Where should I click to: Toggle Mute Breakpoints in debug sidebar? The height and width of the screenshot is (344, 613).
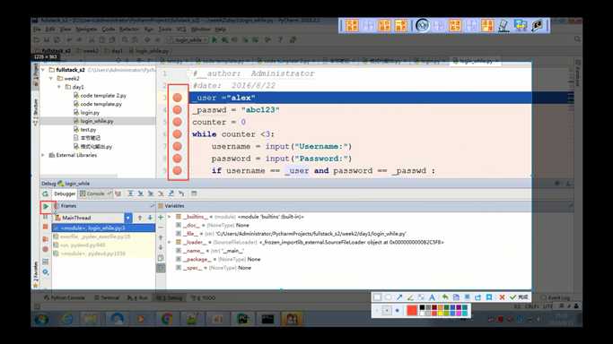(46, 249)
